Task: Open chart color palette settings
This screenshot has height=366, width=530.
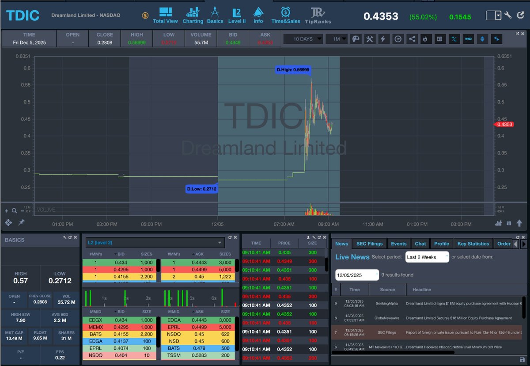Action: coord(356,39)
